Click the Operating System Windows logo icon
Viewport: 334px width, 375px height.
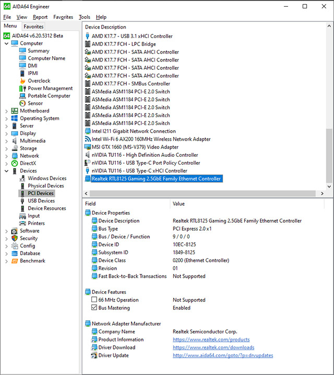(15, 118)
